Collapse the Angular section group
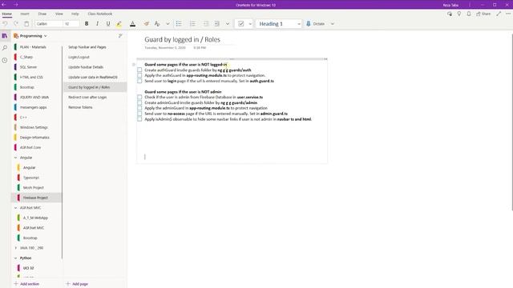Screen dimensions: 513x288 pos(15,158)
